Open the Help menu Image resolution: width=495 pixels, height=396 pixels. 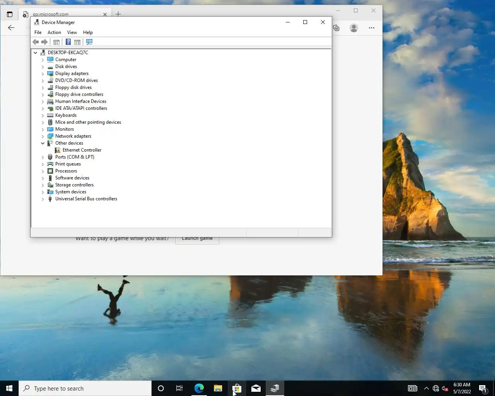[88, 32]
